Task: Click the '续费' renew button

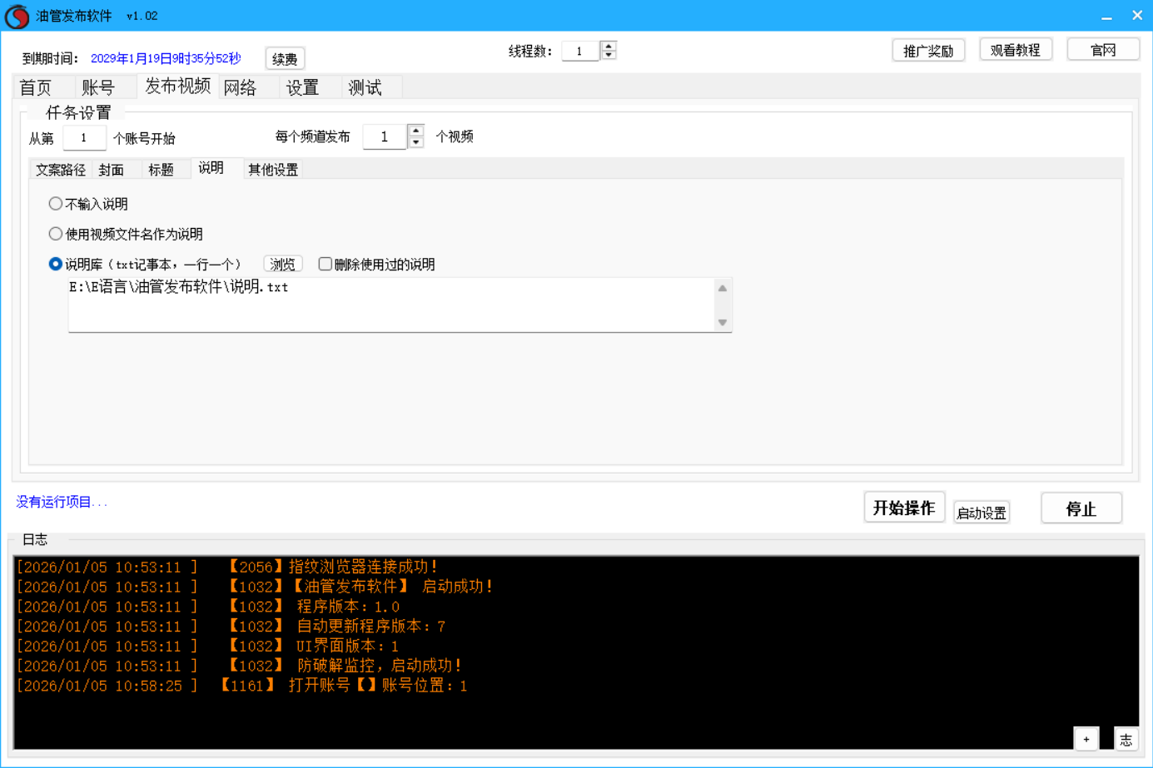Action: 285,59
